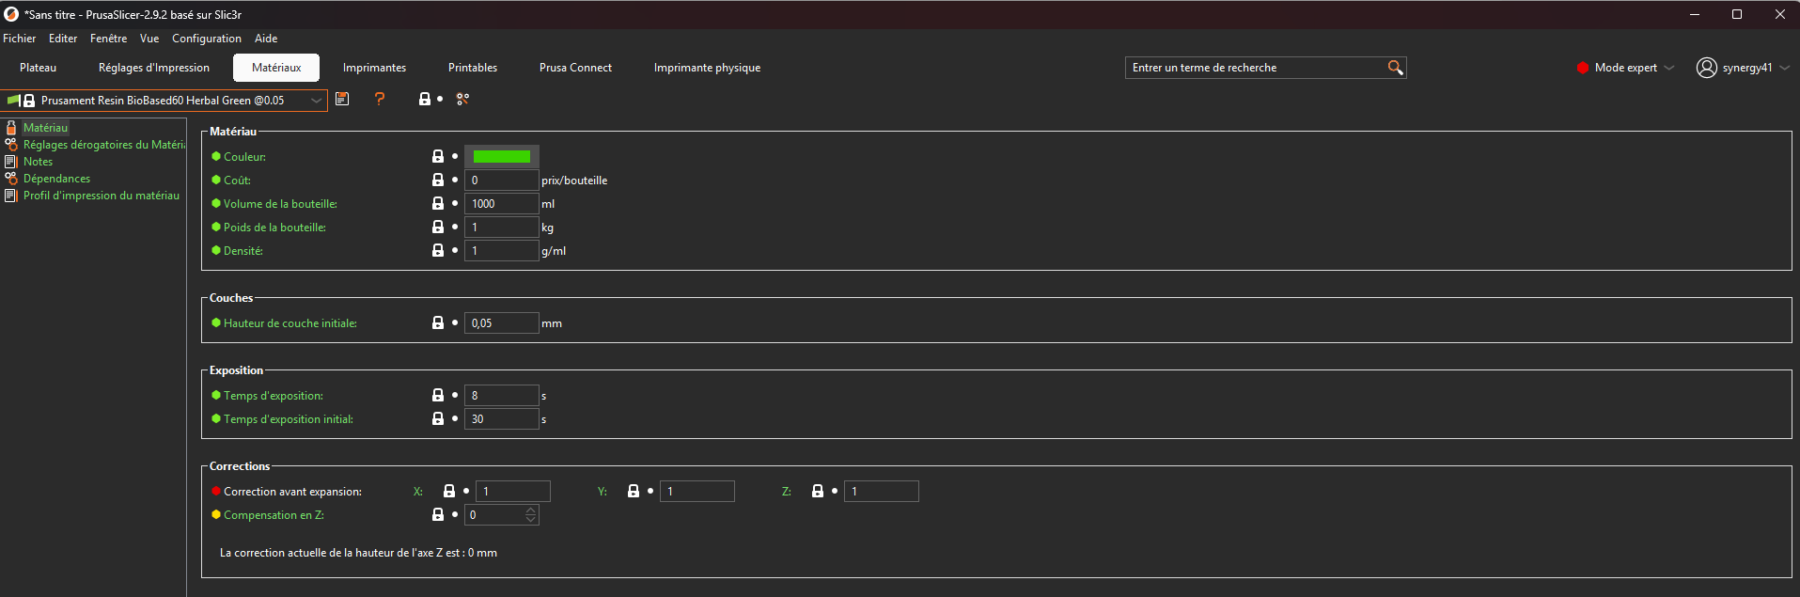This screenshot has width=1800, height=597.
Task: Go to the Réglages d'Impression tab
Action: coord(154,68)
